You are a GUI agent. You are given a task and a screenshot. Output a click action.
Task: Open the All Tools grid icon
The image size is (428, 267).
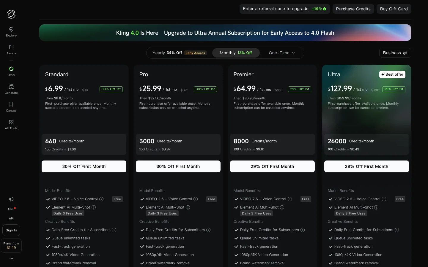pos(11,122)
